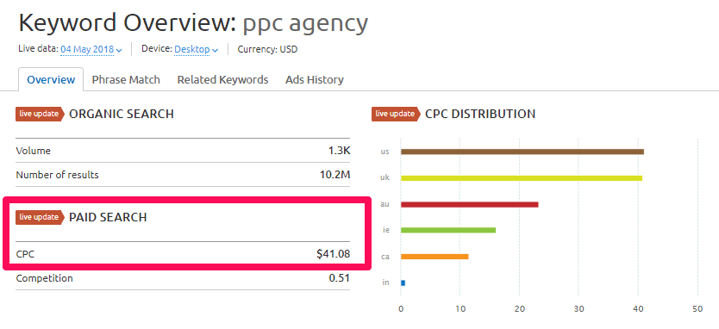Click the brown US bar in chart

point(522,152)
